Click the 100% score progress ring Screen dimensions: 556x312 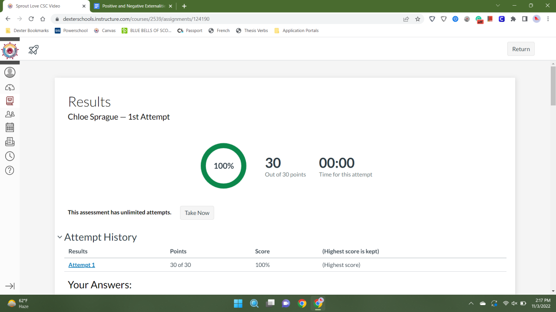[x=223, y=166]
